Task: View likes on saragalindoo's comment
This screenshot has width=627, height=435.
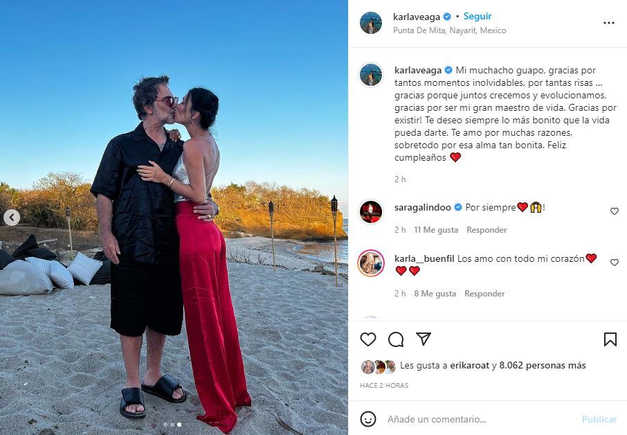Action: 436,230
